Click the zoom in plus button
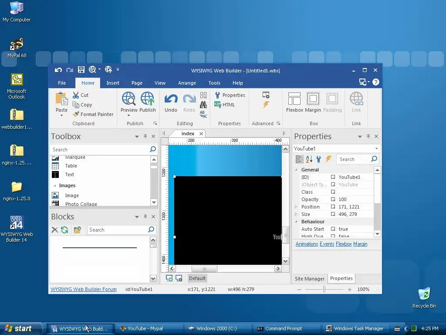The height and width of the screenshot is (335, 446). [x=350, y=290]
